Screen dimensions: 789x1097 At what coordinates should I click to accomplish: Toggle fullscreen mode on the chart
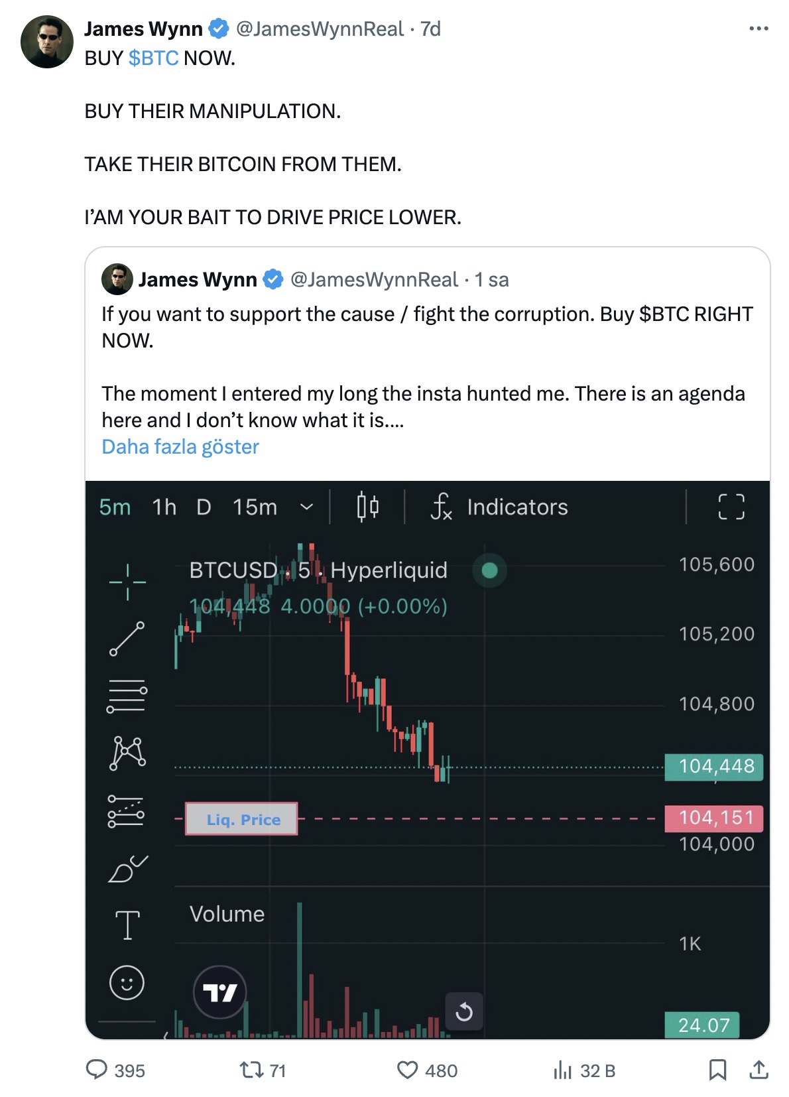(x=731, y=507)
